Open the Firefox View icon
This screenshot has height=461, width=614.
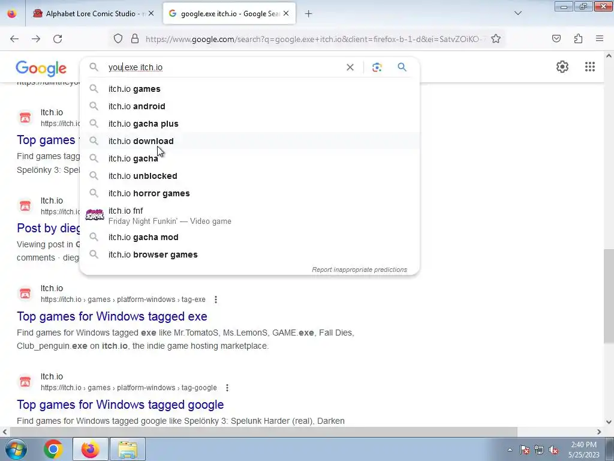pos(12,13)
